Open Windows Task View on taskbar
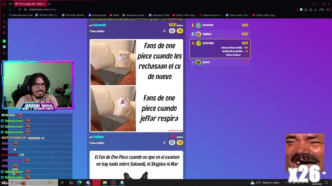This screenshot has width=332, height=186. tap(62, 183)
